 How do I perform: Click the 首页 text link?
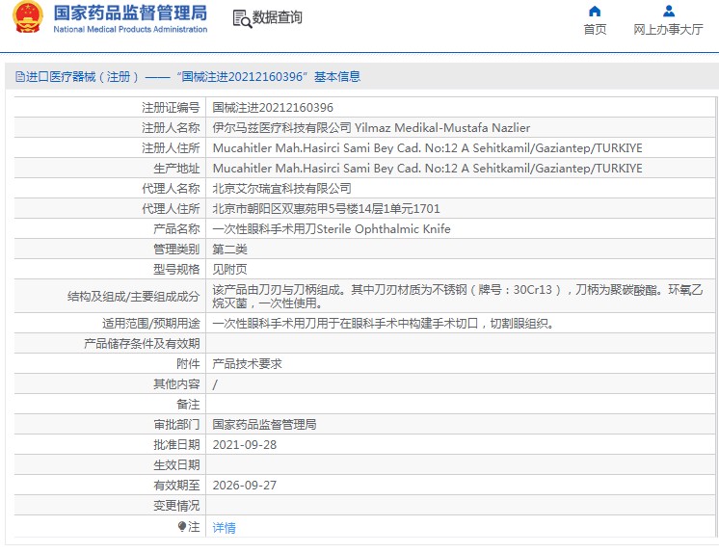coord(595,29)
